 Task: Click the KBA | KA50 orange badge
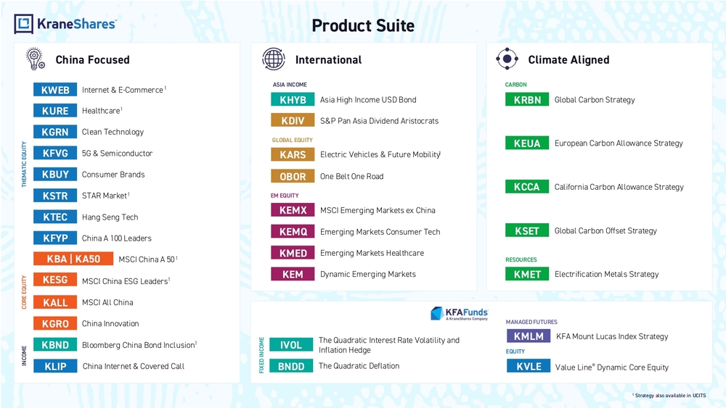[73, 259]
